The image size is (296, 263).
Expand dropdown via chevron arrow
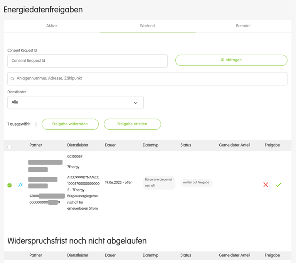coord(136,103)
